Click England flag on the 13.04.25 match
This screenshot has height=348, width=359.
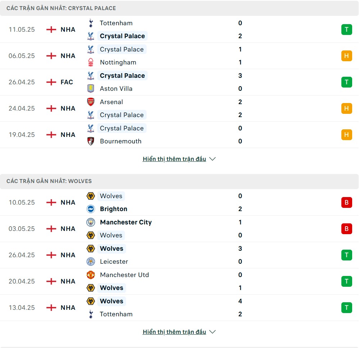[x=51, y=307]
